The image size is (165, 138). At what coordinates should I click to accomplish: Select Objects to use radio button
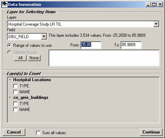9,52
